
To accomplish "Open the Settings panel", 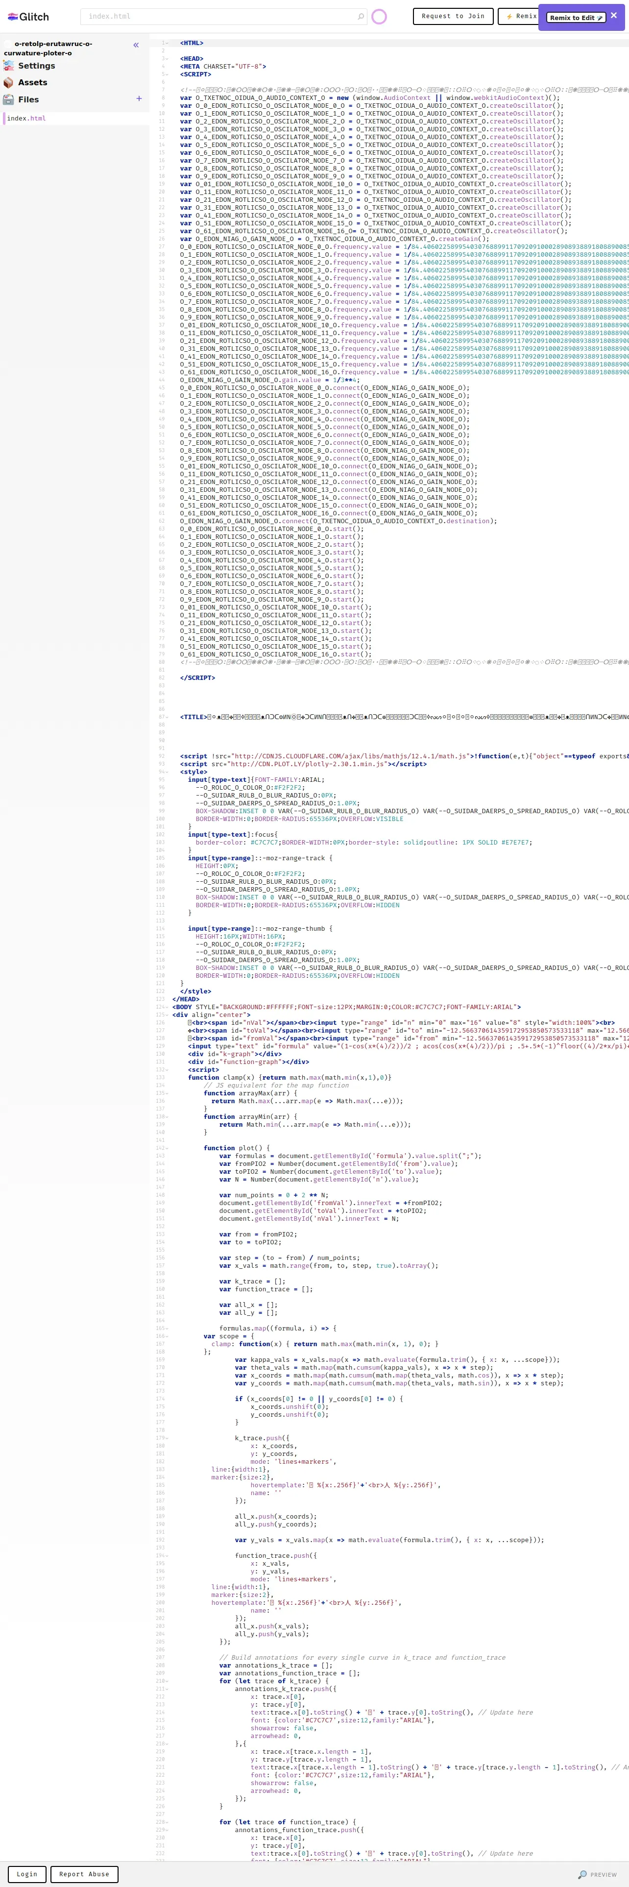I will point(29,66).
